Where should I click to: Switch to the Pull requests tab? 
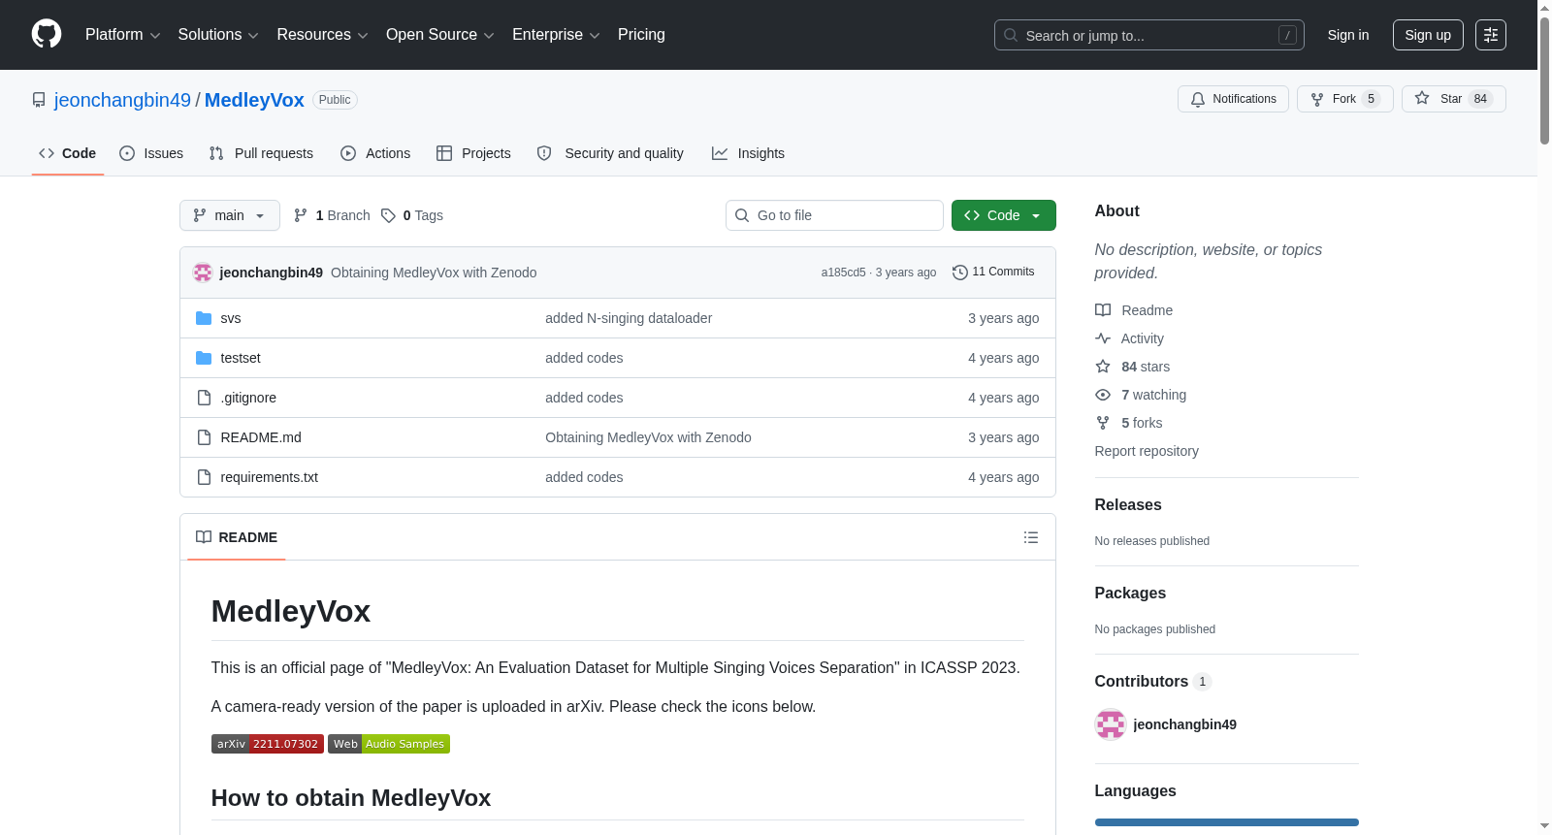pyautogui.click(x=261, y=153)
